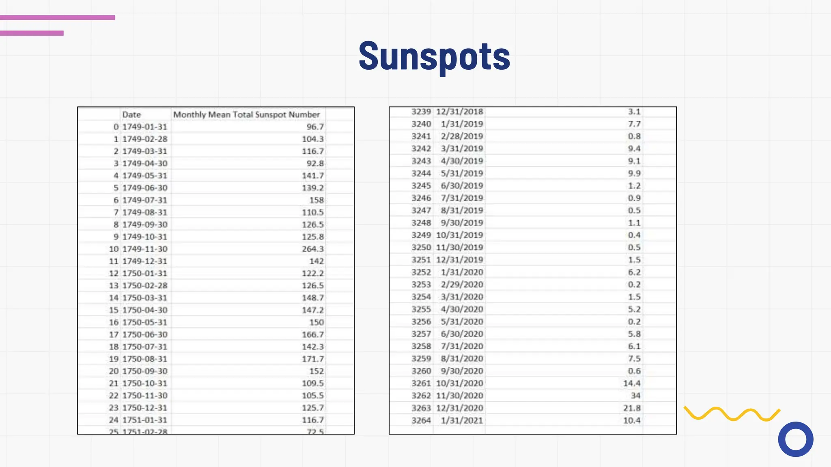
Task: Click the 12/31/2019 date cell
Action: point(460,260)
